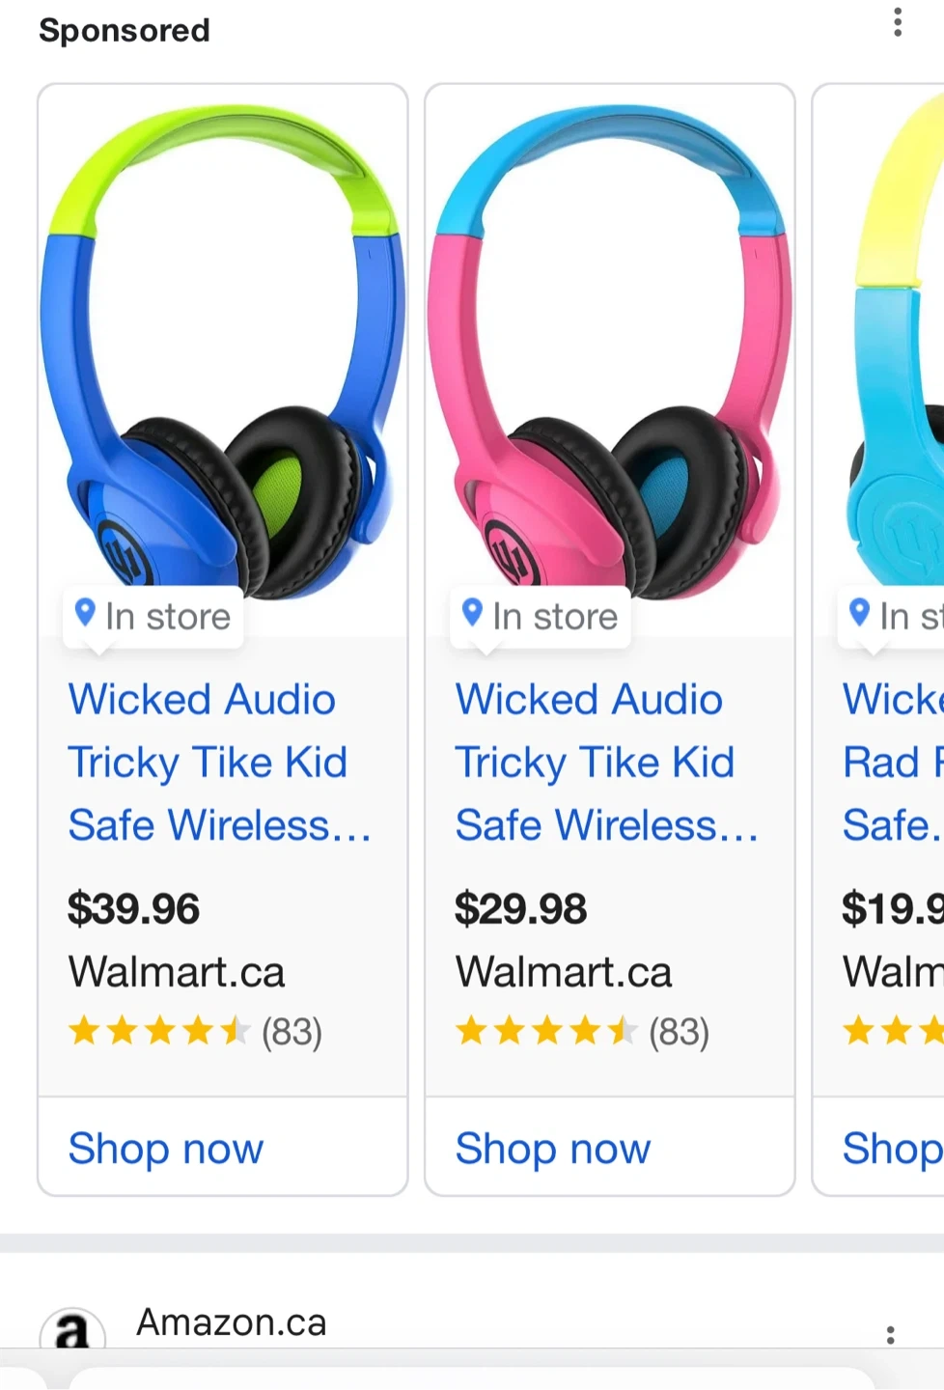944x1390 pixels.
Task: Tap the Amazon.ca site logo icon
Action: 71,1331
